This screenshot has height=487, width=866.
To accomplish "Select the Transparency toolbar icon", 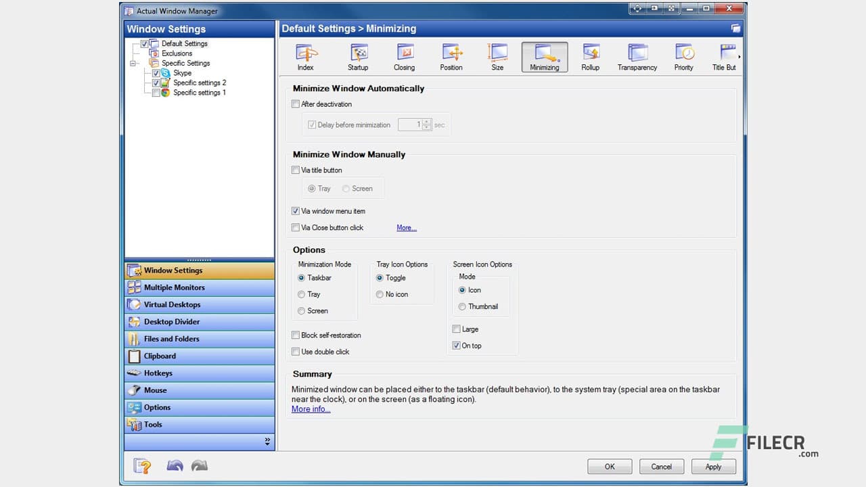I will pos(637,57).
